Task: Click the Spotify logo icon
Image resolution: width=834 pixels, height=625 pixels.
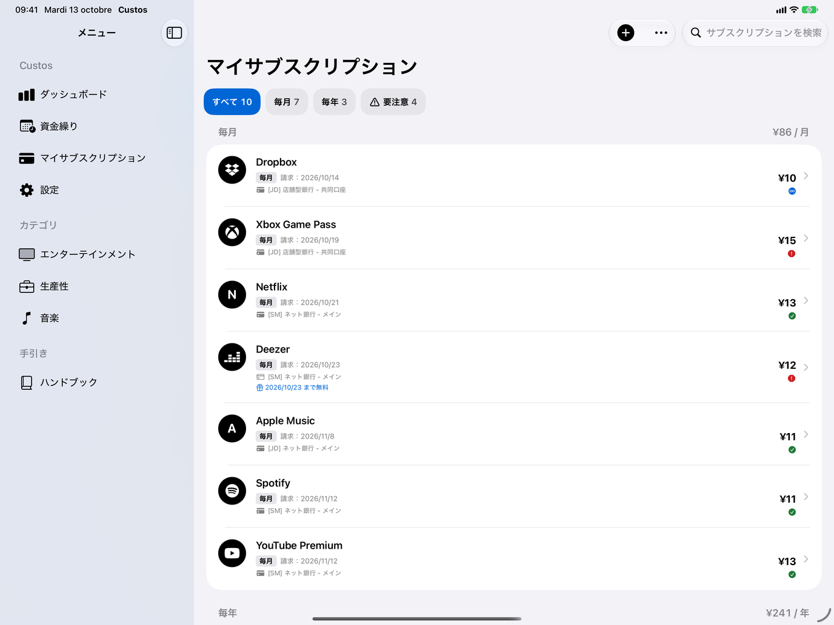Action: point(232,491)
